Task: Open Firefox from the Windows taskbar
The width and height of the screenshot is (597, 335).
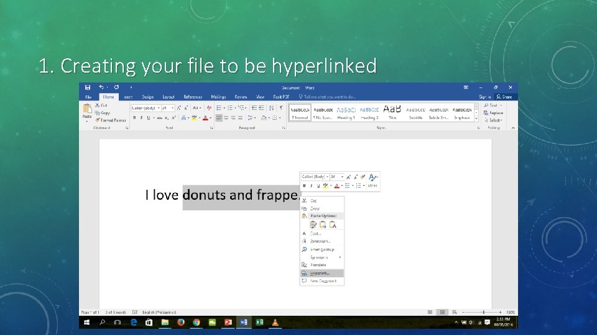Action: (x=180, y=323)
